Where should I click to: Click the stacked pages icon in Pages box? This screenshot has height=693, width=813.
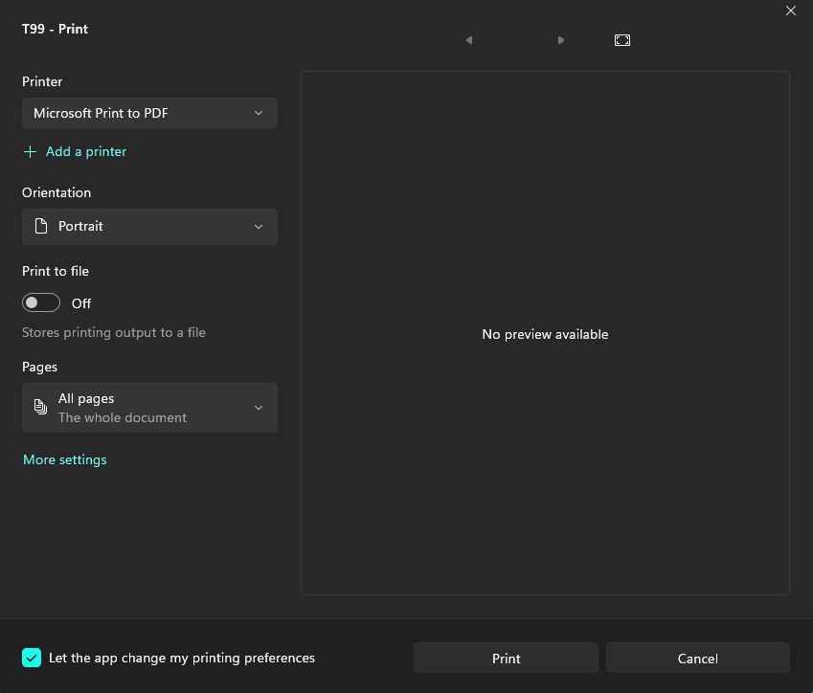point(40,408)
